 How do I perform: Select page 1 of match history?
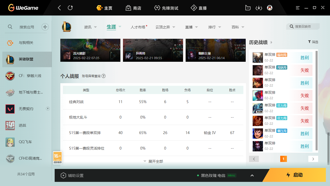(x=283, y=159)
